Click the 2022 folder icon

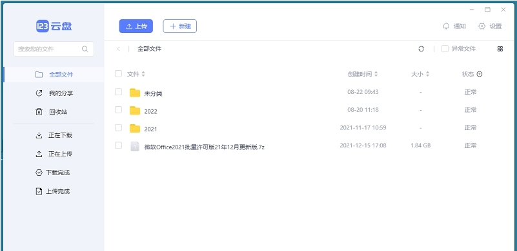click(135, 111)
